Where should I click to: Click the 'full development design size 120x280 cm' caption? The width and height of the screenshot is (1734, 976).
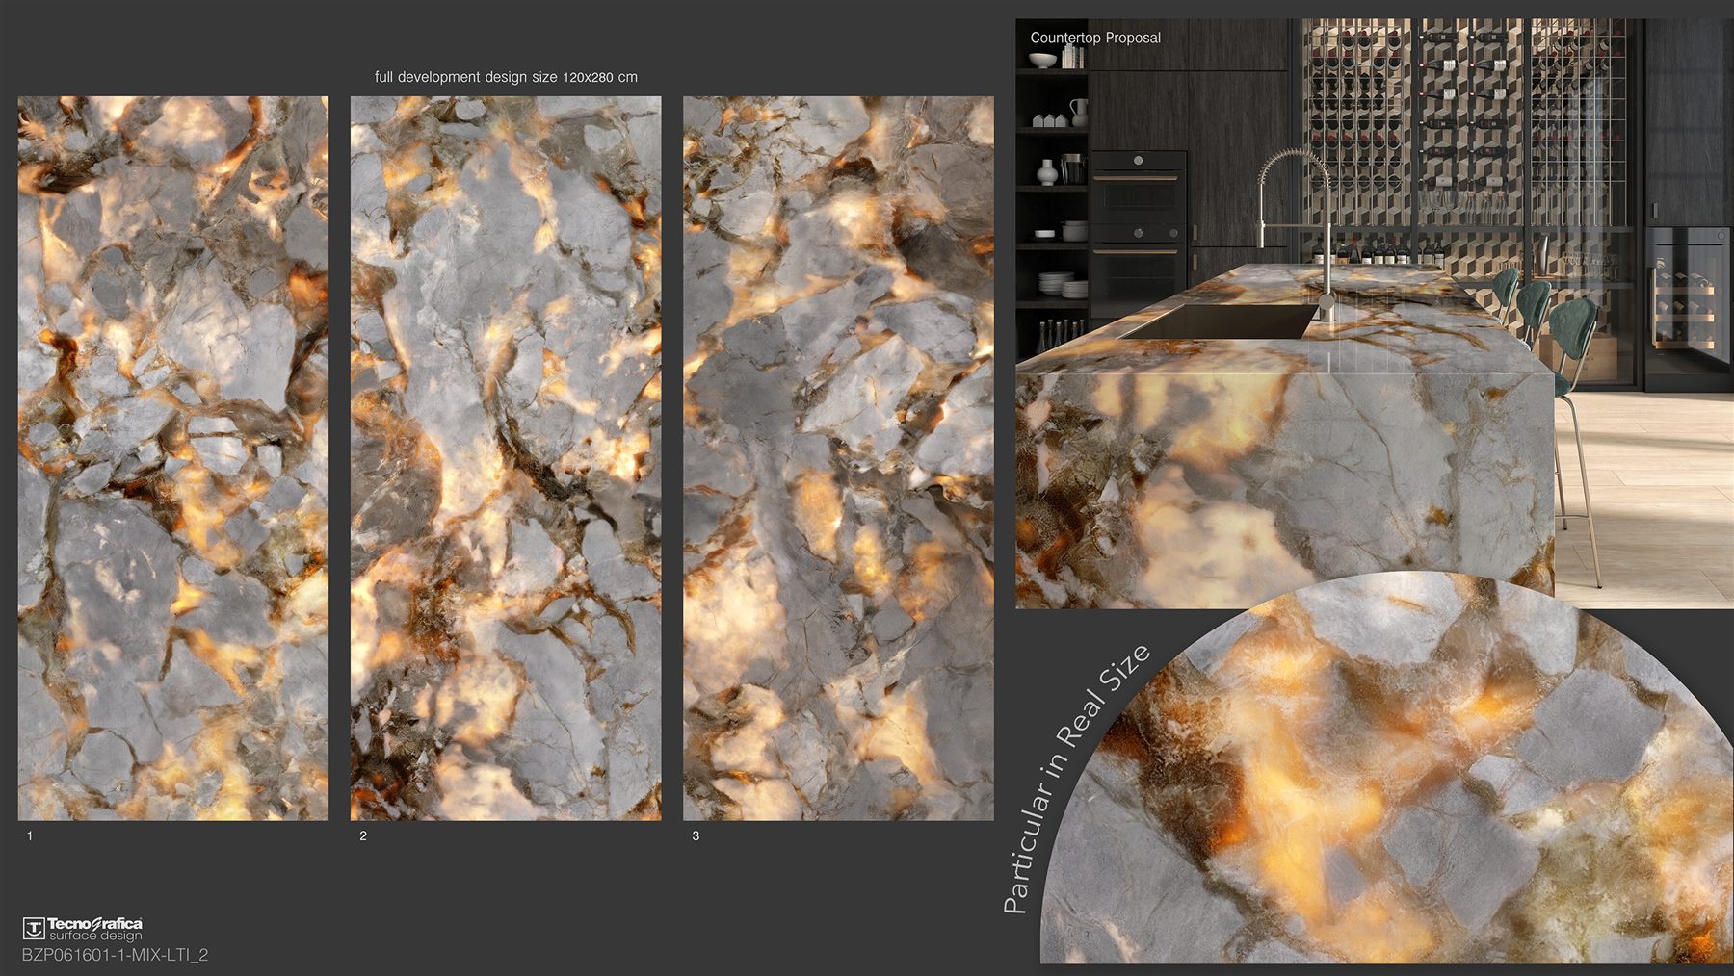pos(506,77)
